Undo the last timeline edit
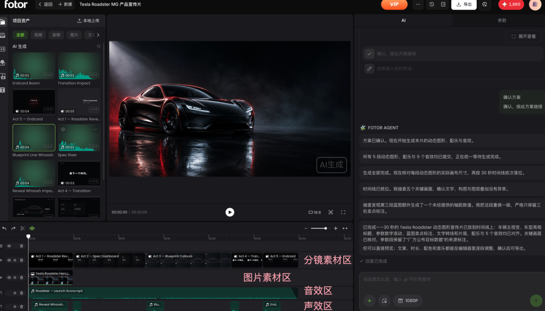The width and height of the screenshot is (545, 311). tap(4, 228)
